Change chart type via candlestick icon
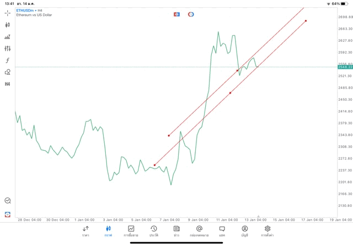 click(x=8, y=25)
